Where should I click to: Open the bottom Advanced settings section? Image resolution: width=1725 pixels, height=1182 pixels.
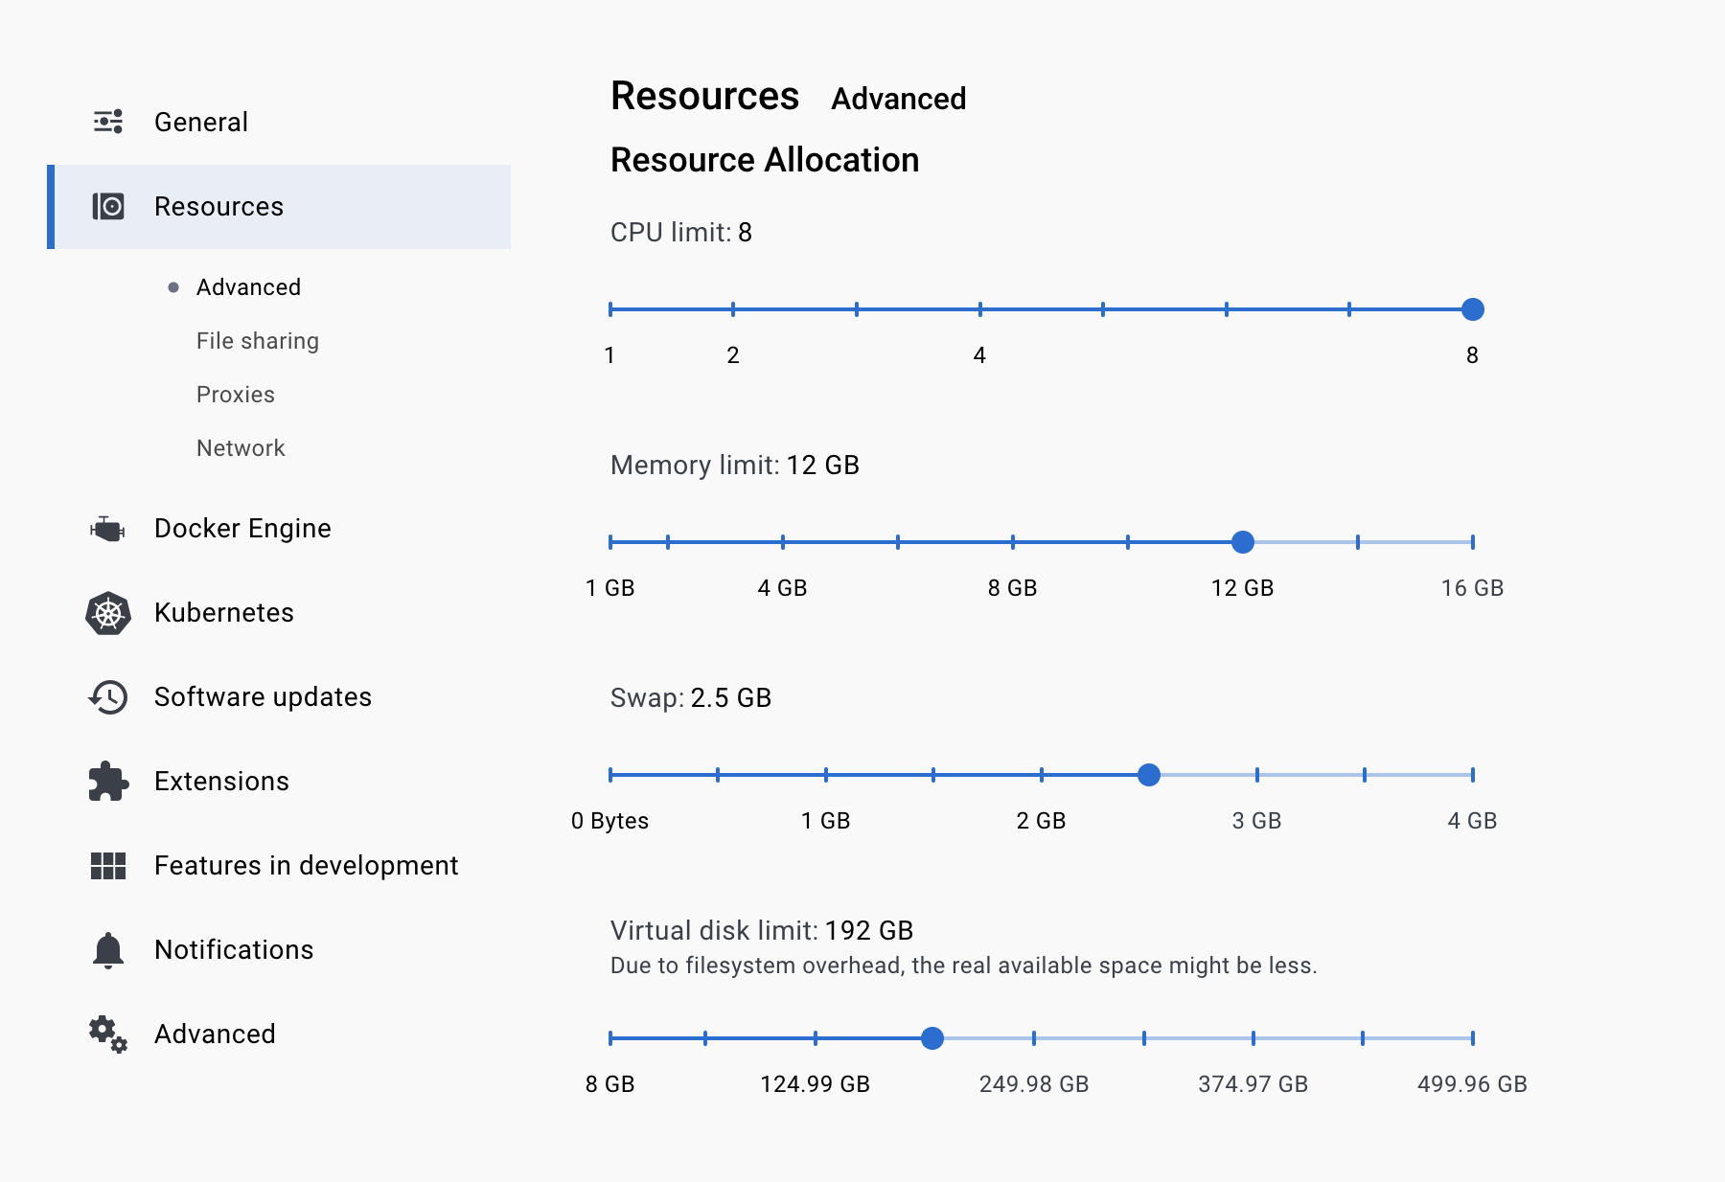click(279, 1034)
